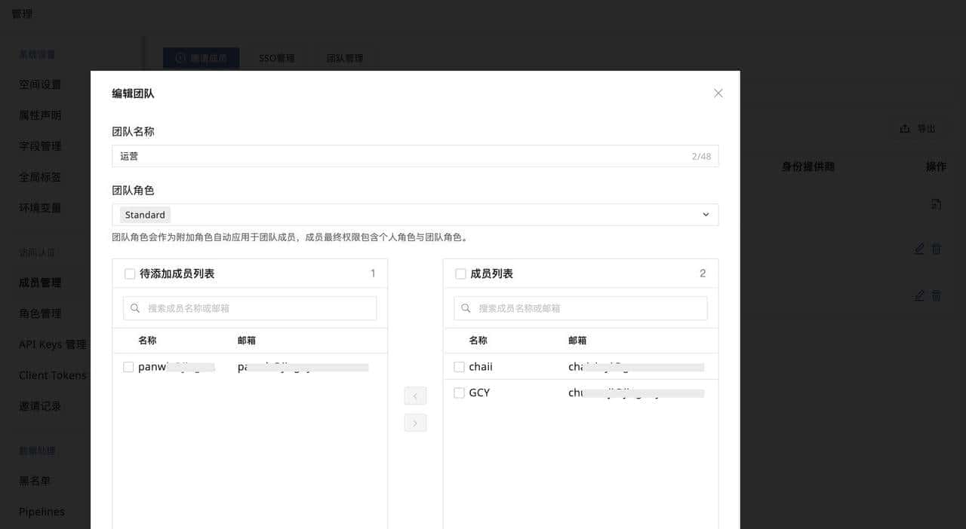This screenshot has height=529, width=966.
Task: Select the checkbox next to member chaii
Action: pos(460,366)
